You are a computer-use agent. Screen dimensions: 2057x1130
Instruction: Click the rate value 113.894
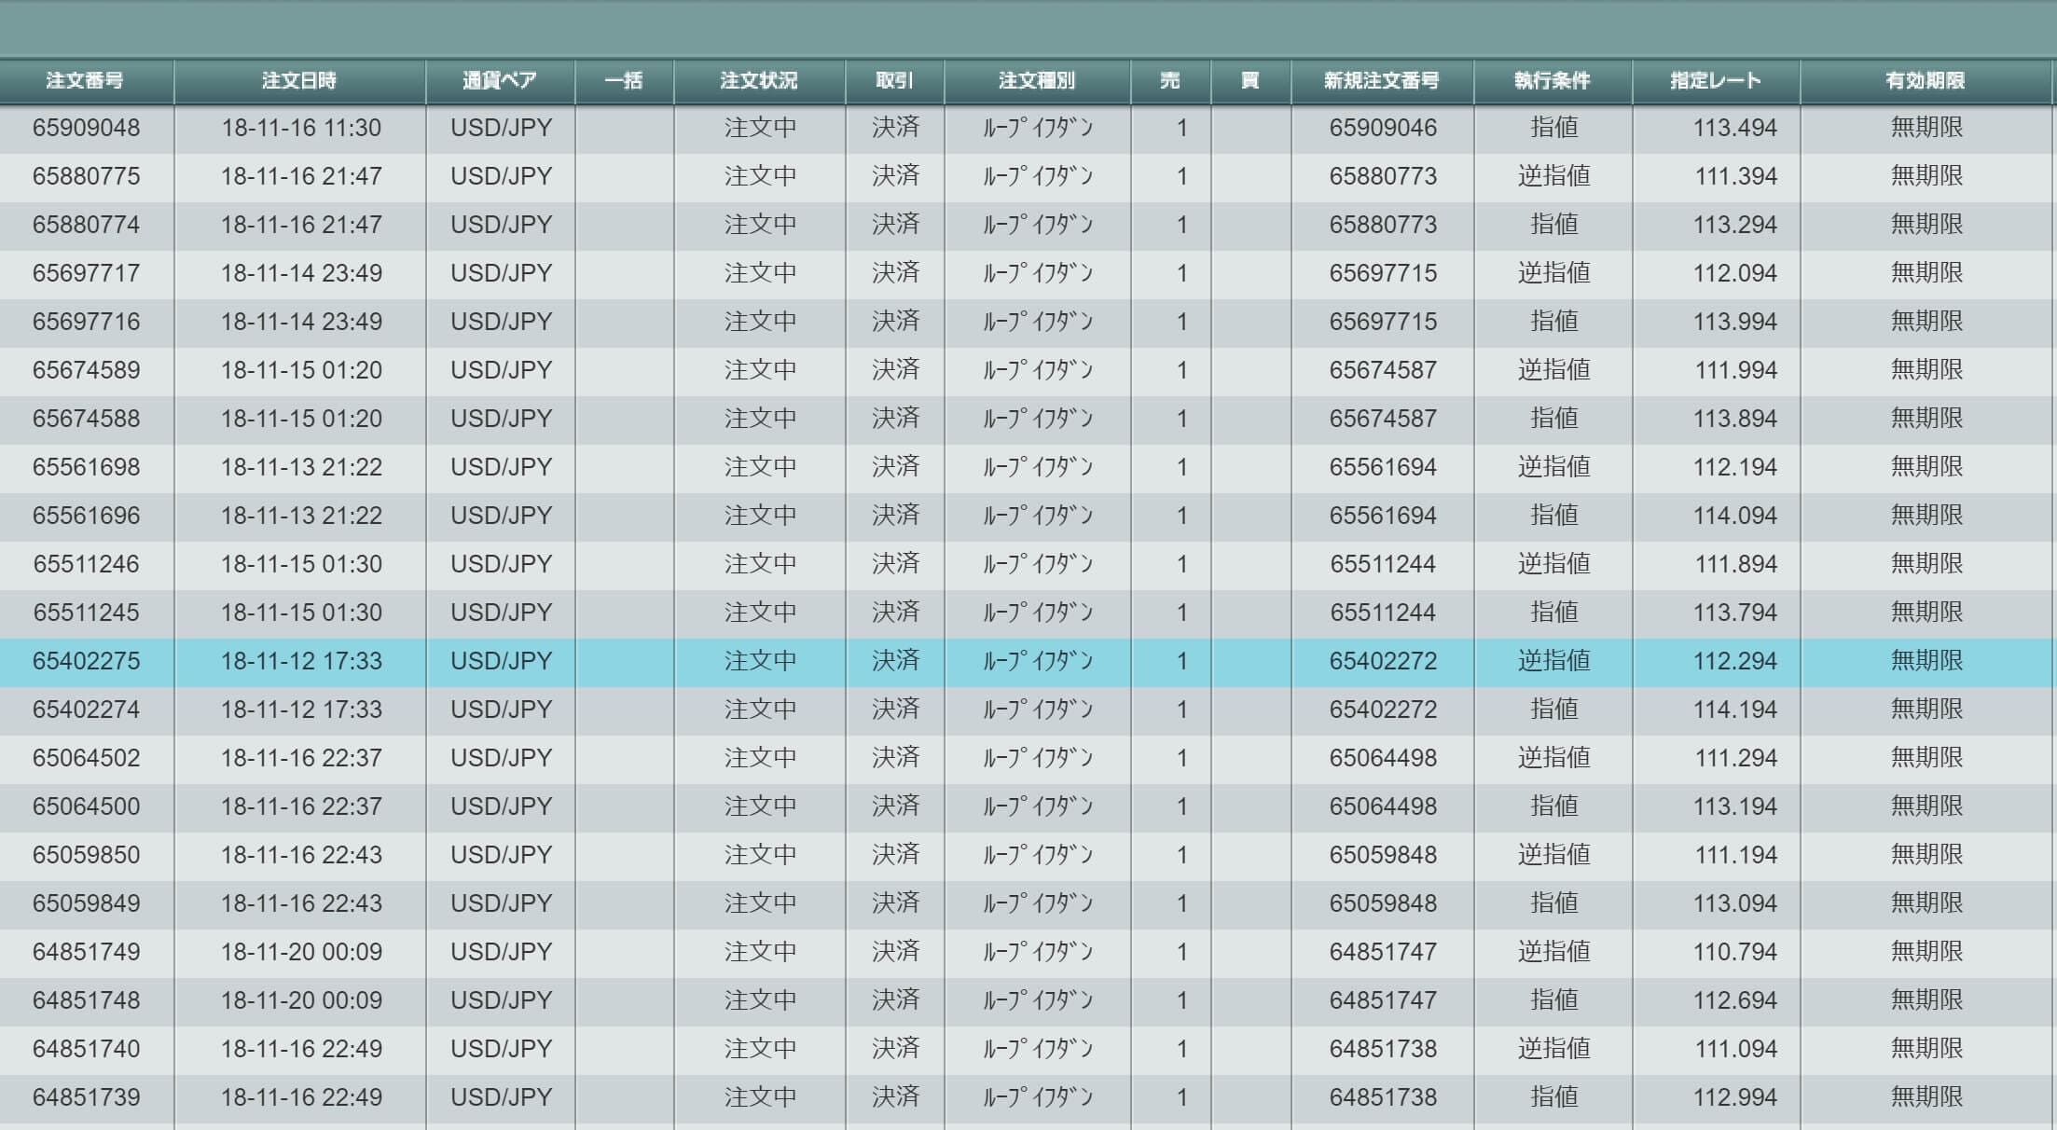(x=1735, y=419)
